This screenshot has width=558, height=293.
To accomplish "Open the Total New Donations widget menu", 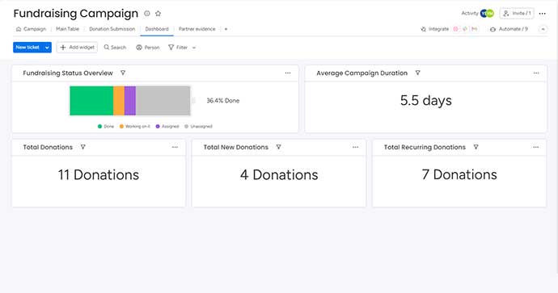I will (x=356, y=147).
